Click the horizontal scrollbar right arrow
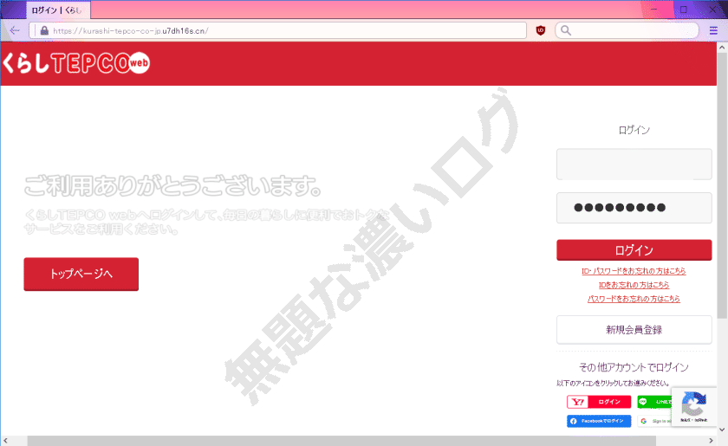The image size is (728, 446). pos(711,441)
